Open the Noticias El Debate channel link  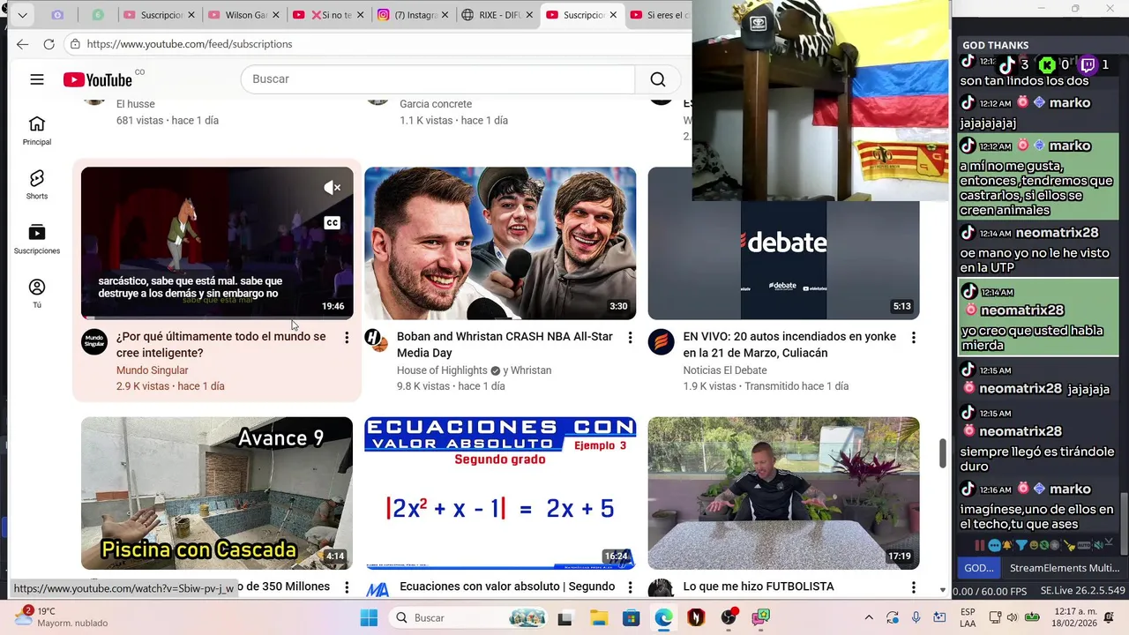point(725,370)
